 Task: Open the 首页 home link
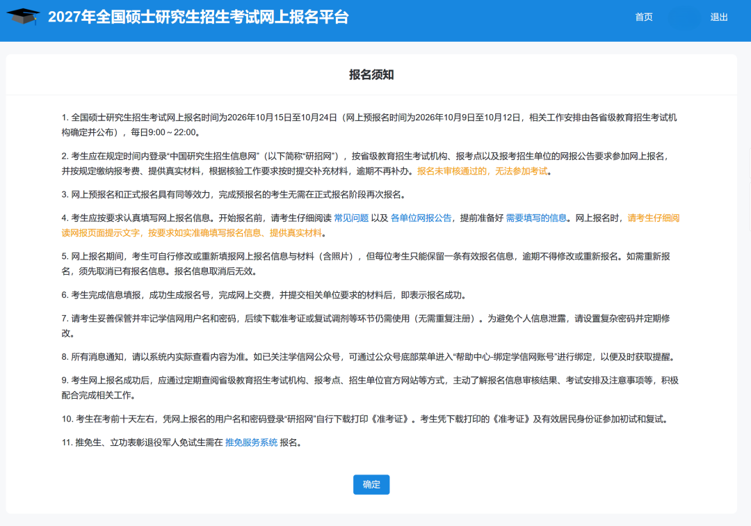[643, 17]
